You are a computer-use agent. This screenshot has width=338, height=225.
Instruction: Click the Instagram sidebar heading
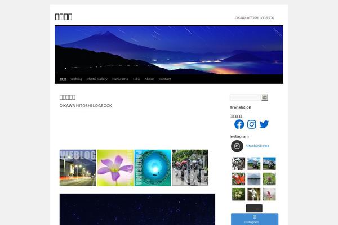(239, 137)
